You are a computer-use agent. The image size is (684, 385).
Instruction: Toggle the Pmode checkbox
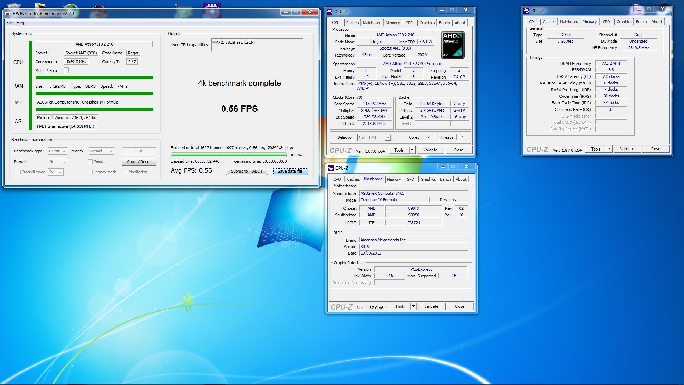(x=90, y=162)
